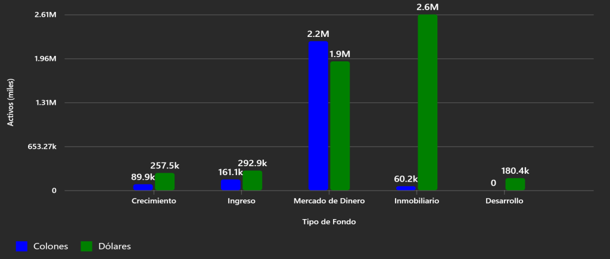The image size is (610, 259).
Task: Click the Mercado de Dinero axis label
Action: click(329, 201)
